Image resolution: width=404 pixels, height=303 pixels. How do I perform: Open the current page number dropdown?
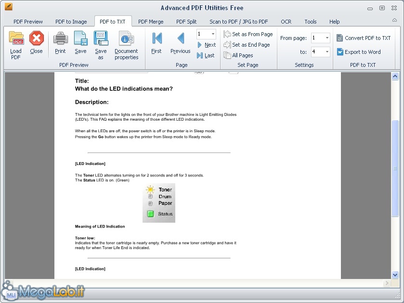tap(213, 34)
